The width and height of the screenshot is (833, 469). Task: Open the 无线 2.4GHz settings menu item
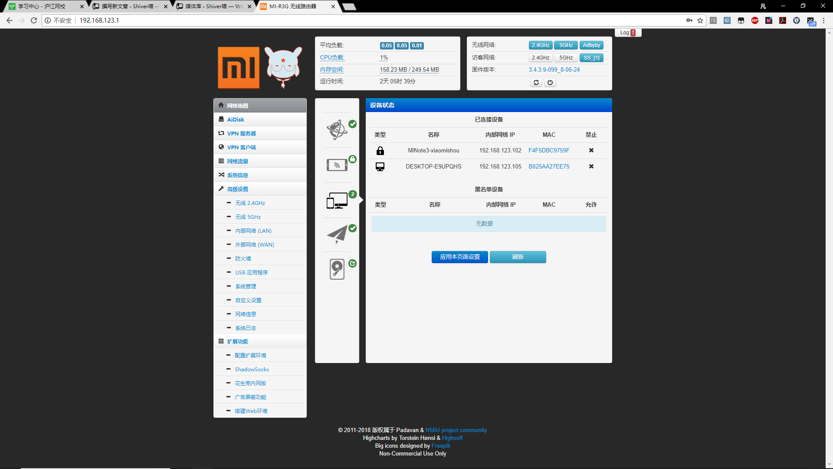coord(250,203)
